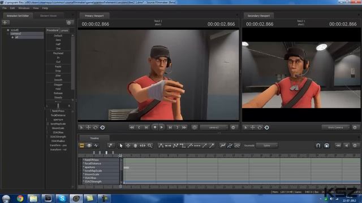Open the File menu
Image resolution: width=362 pixels, height=203 pixels.
[x=5, y=8]
